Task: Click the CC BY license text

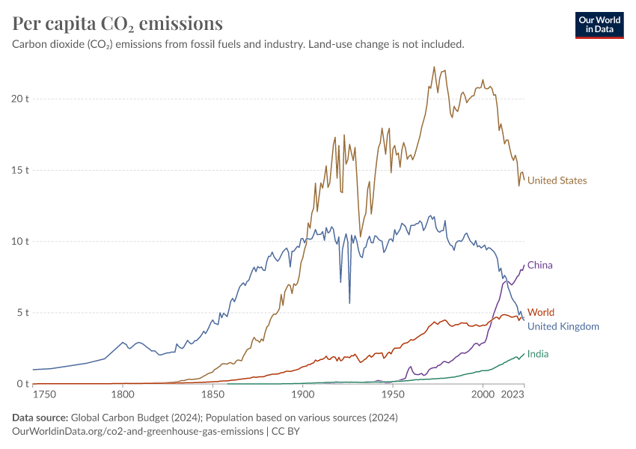Action: [x=286, y=431]
